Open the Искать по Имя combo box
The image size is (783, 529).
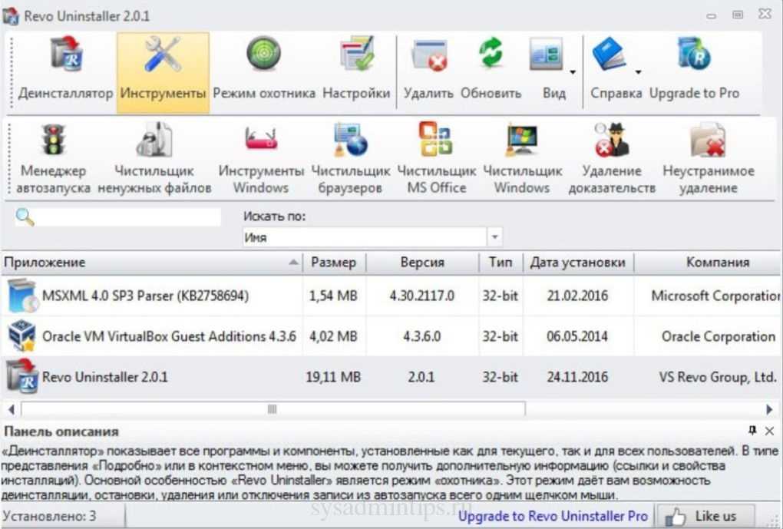coord(372,237)
